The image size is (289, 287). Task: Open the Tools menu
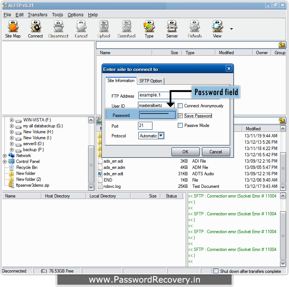(58, 15)
